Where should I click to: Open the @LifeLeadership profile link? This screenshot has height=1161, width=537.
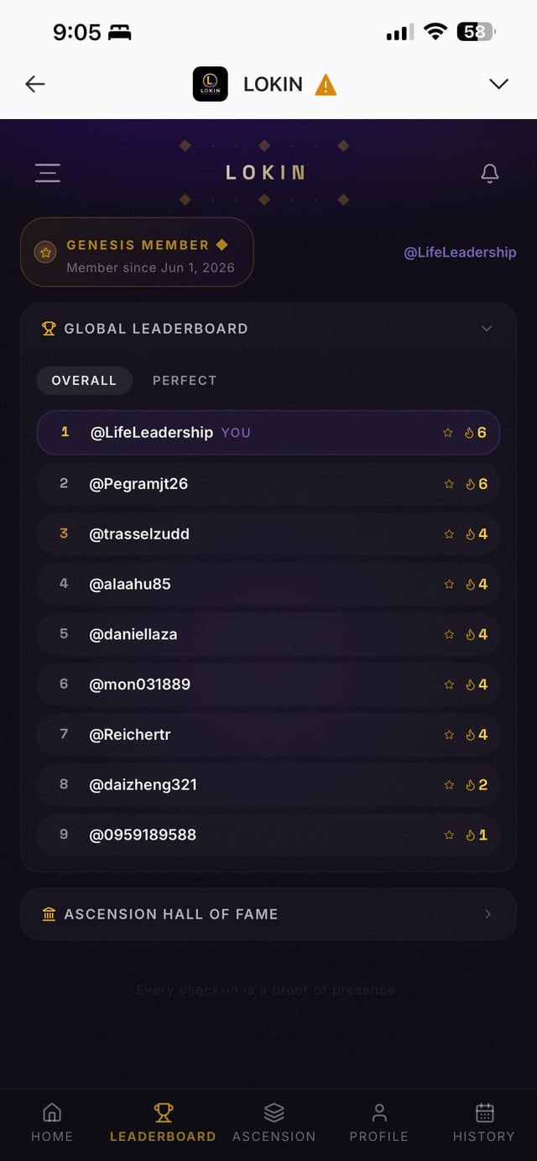[461, 253]
